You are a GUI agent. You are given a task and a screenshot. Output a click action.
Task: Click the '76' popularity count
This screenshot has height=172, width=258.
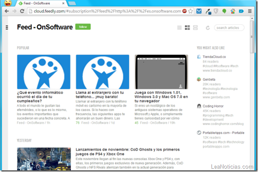pos(77,123)
